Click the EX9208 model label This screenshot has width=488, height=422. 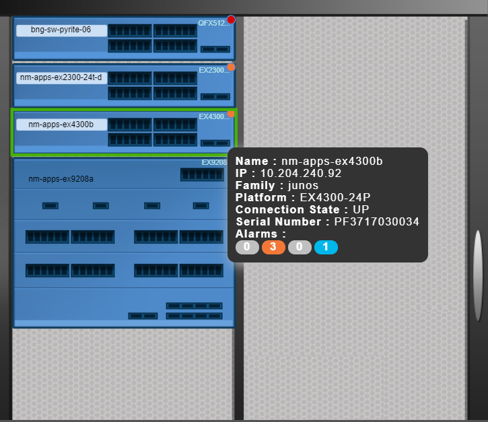(214, 162)
